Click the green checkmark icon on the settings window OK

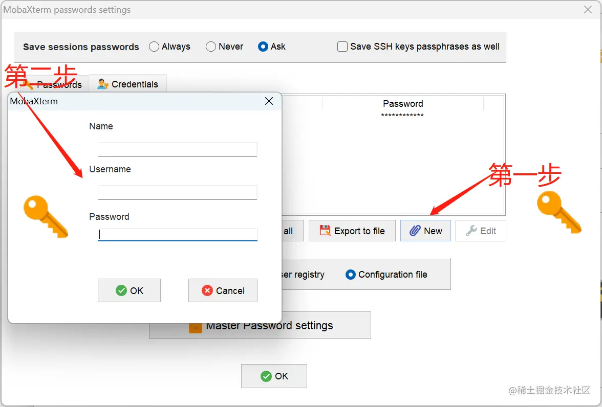(x=266, y=376)
